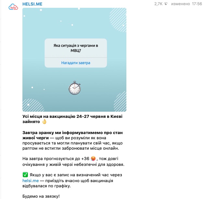Click the closing line "Будемо на звязку!"
The width and height of the screenshot is (205, 199).
41,196
